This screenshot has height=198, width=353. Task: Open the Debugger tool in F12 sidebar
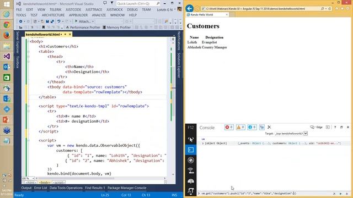click(191, 160)
